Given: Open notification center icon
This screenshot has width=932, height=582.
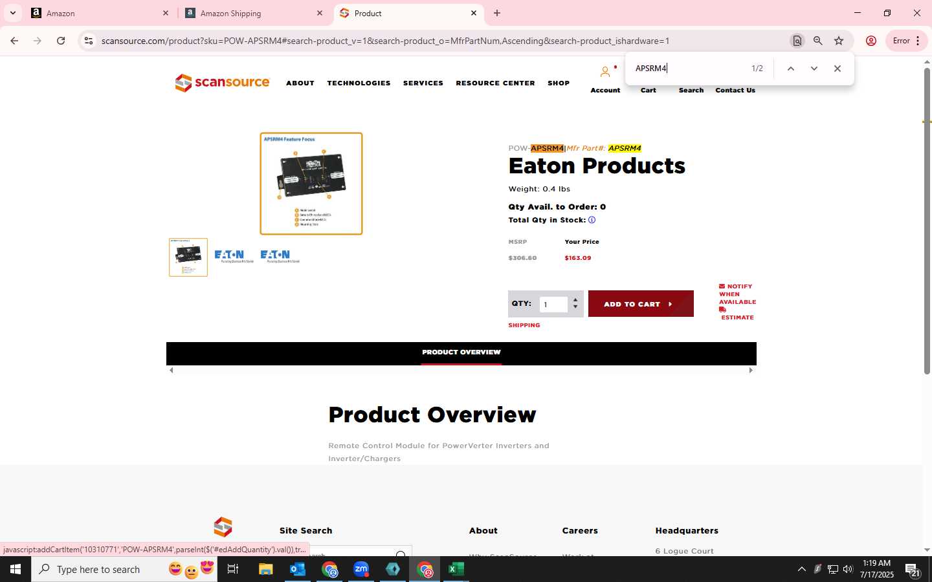Looking at the screenshot, I should coord(913,570).
